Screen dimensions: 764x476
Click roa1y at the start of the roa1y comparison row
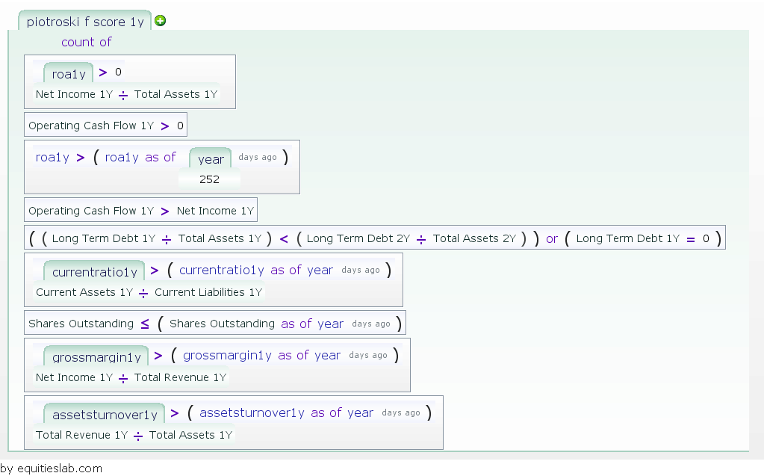click(52, 157)
